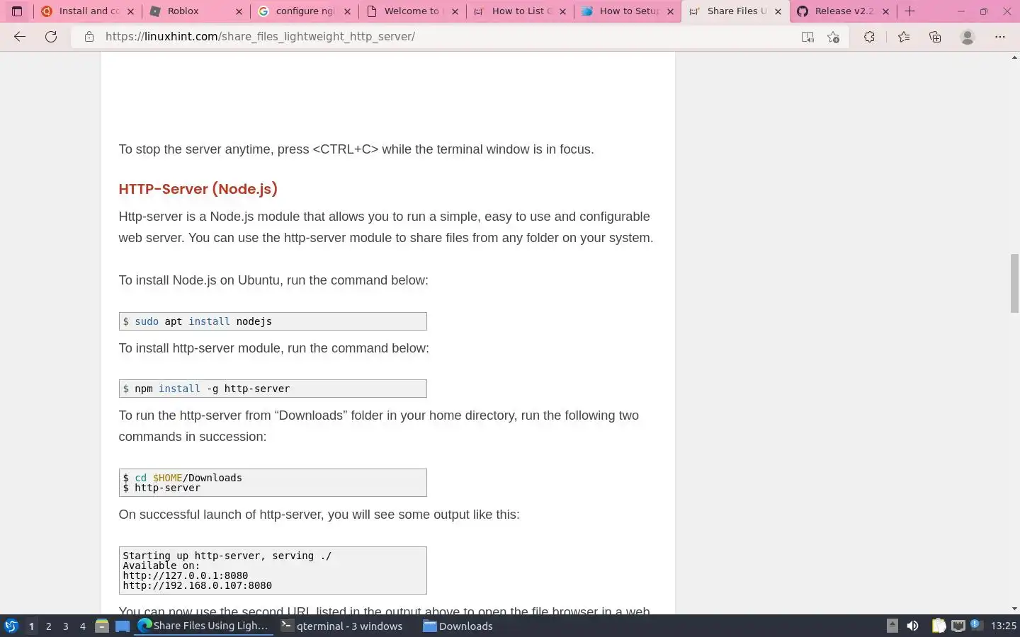Focus the Edge 'Share Files Using Ligh...' taskbar button
Viewport: 1020px width, 637px height.
204,626
